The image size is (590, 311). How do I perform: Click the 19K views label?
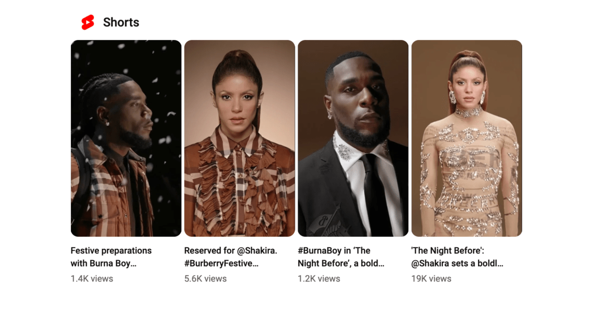tap(431, 279)
